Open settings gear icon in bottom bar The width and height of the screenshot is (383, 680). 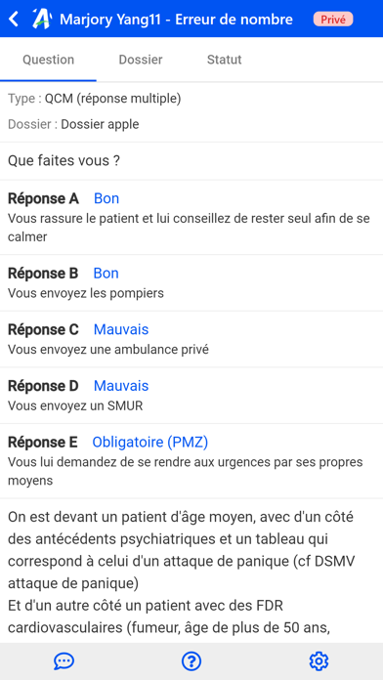[319, 661]
